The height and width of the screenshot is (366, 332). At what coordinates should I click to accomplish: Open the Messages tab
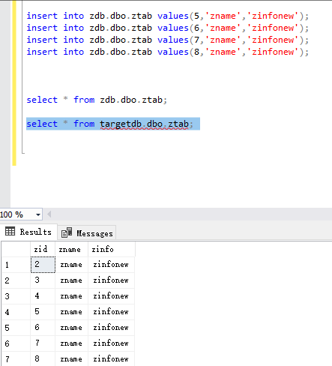click(x=87, y=233)
